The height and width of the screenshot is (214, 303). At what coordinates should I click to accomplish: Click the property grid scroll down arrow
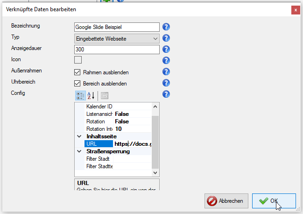click(x=156, y=173)
